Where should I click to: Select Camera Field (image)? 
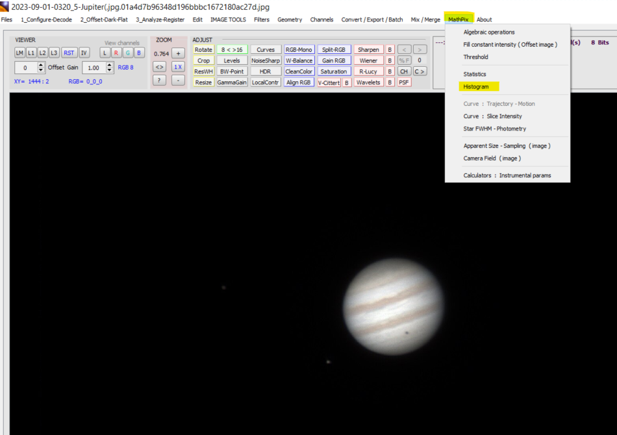pyautogui.click(x=492, y=158)
